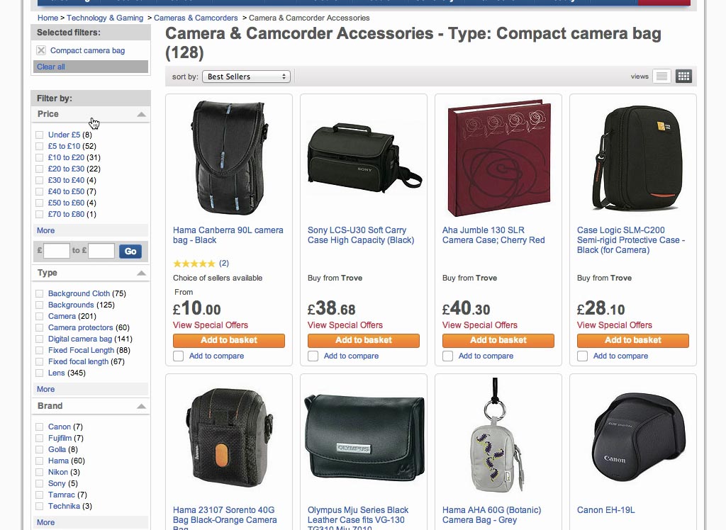Viewport: 726px width, 530px height.
Task: Open the sort by dropdown
Action: click(246, 76)
